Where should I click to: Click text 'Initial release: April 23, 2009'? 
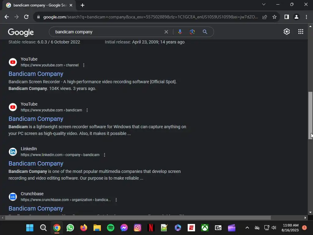131,42
